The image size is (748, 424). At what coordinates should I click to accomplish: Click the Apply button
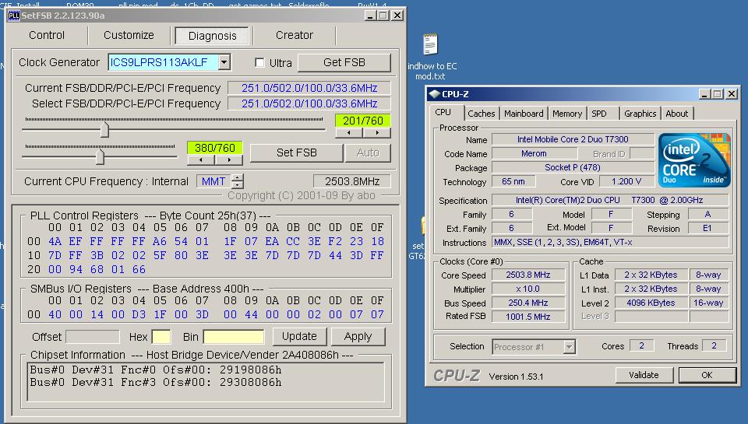358,336
